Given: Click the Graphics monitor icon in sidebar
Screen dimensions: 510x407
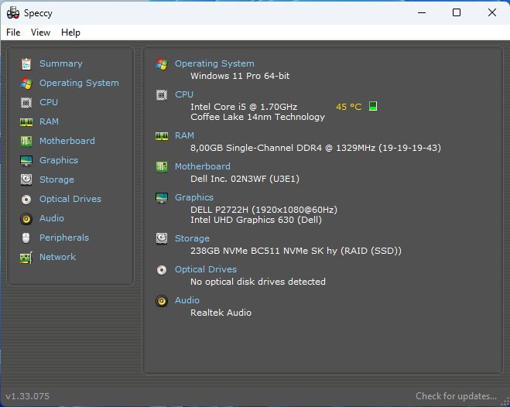Looking at the screenshot, I should 26,161.
